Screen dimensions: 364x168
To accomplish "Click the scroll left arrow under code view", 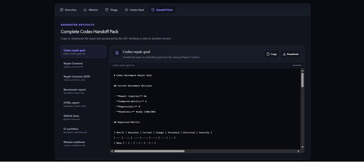I will (112, 151).
